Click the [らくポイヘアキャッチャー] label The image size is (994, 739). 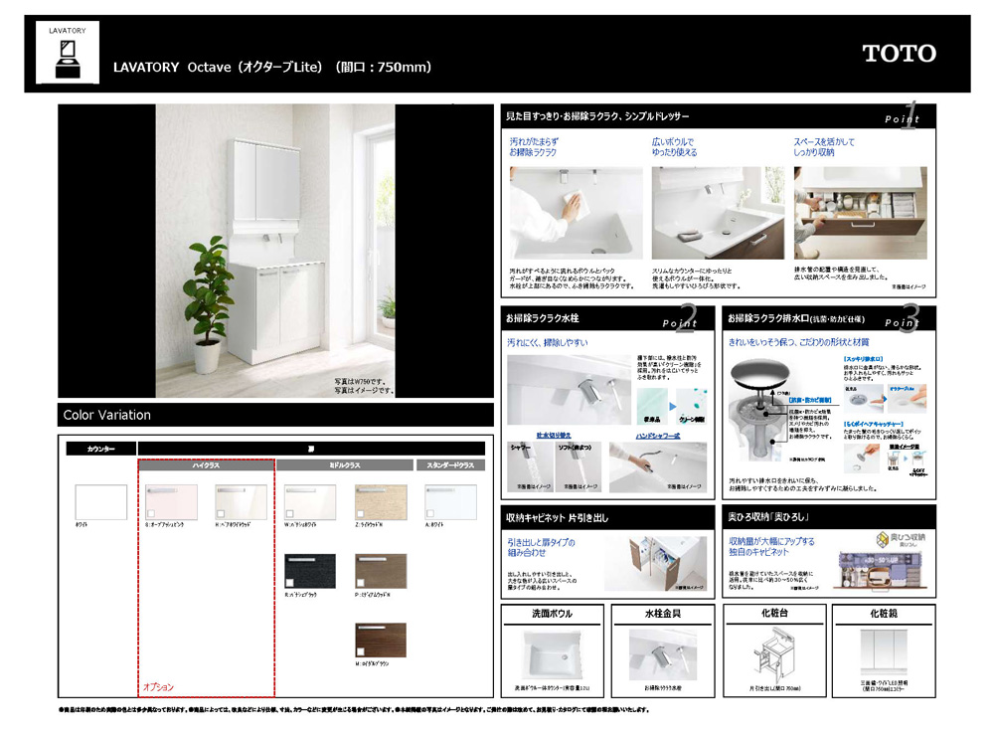point(874,424)
